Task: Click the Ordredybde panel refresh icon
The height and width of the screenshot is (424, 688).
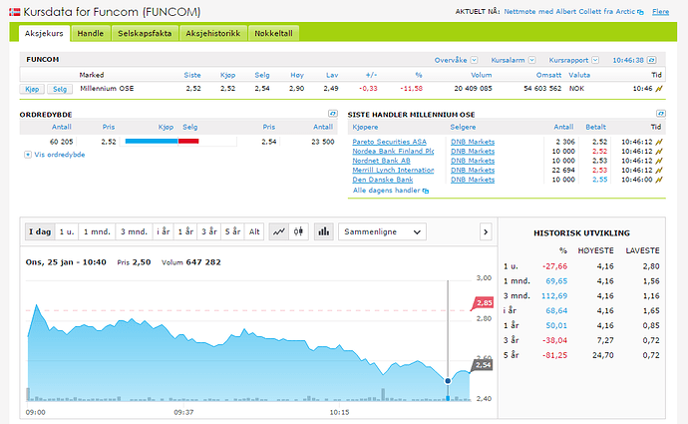Action: [x=333, y=114]
